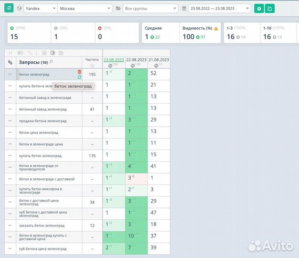Select the query куб бетона цена зеленоград
This screenshot has width=299, height=258.
tap(43, 249)
